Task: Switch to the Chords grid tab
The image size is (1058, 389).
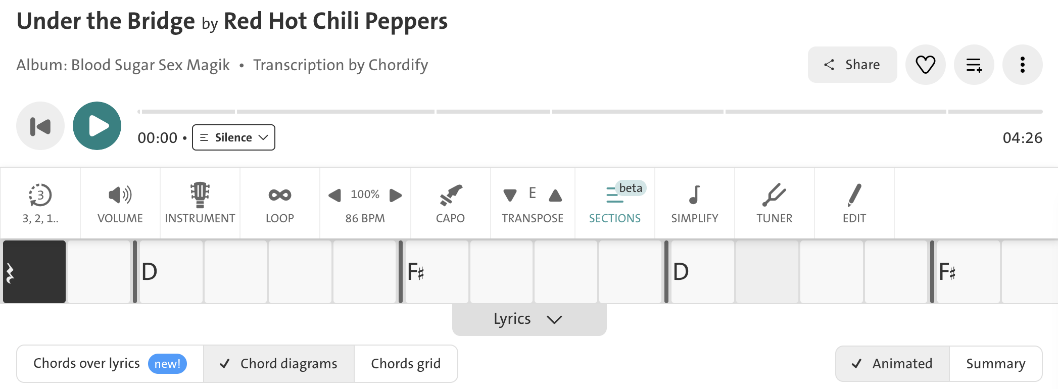Action: (x=406, y=364)
